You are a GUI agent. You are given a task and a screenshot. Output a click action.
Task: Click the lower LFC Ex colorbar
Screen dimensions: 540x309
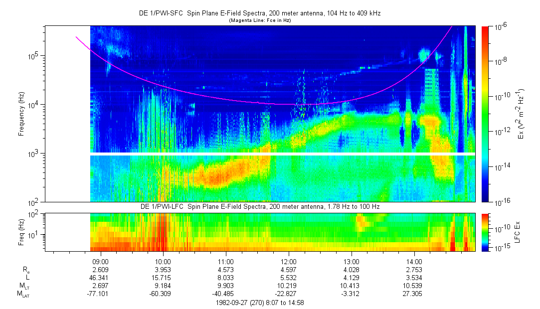(486, 232)
